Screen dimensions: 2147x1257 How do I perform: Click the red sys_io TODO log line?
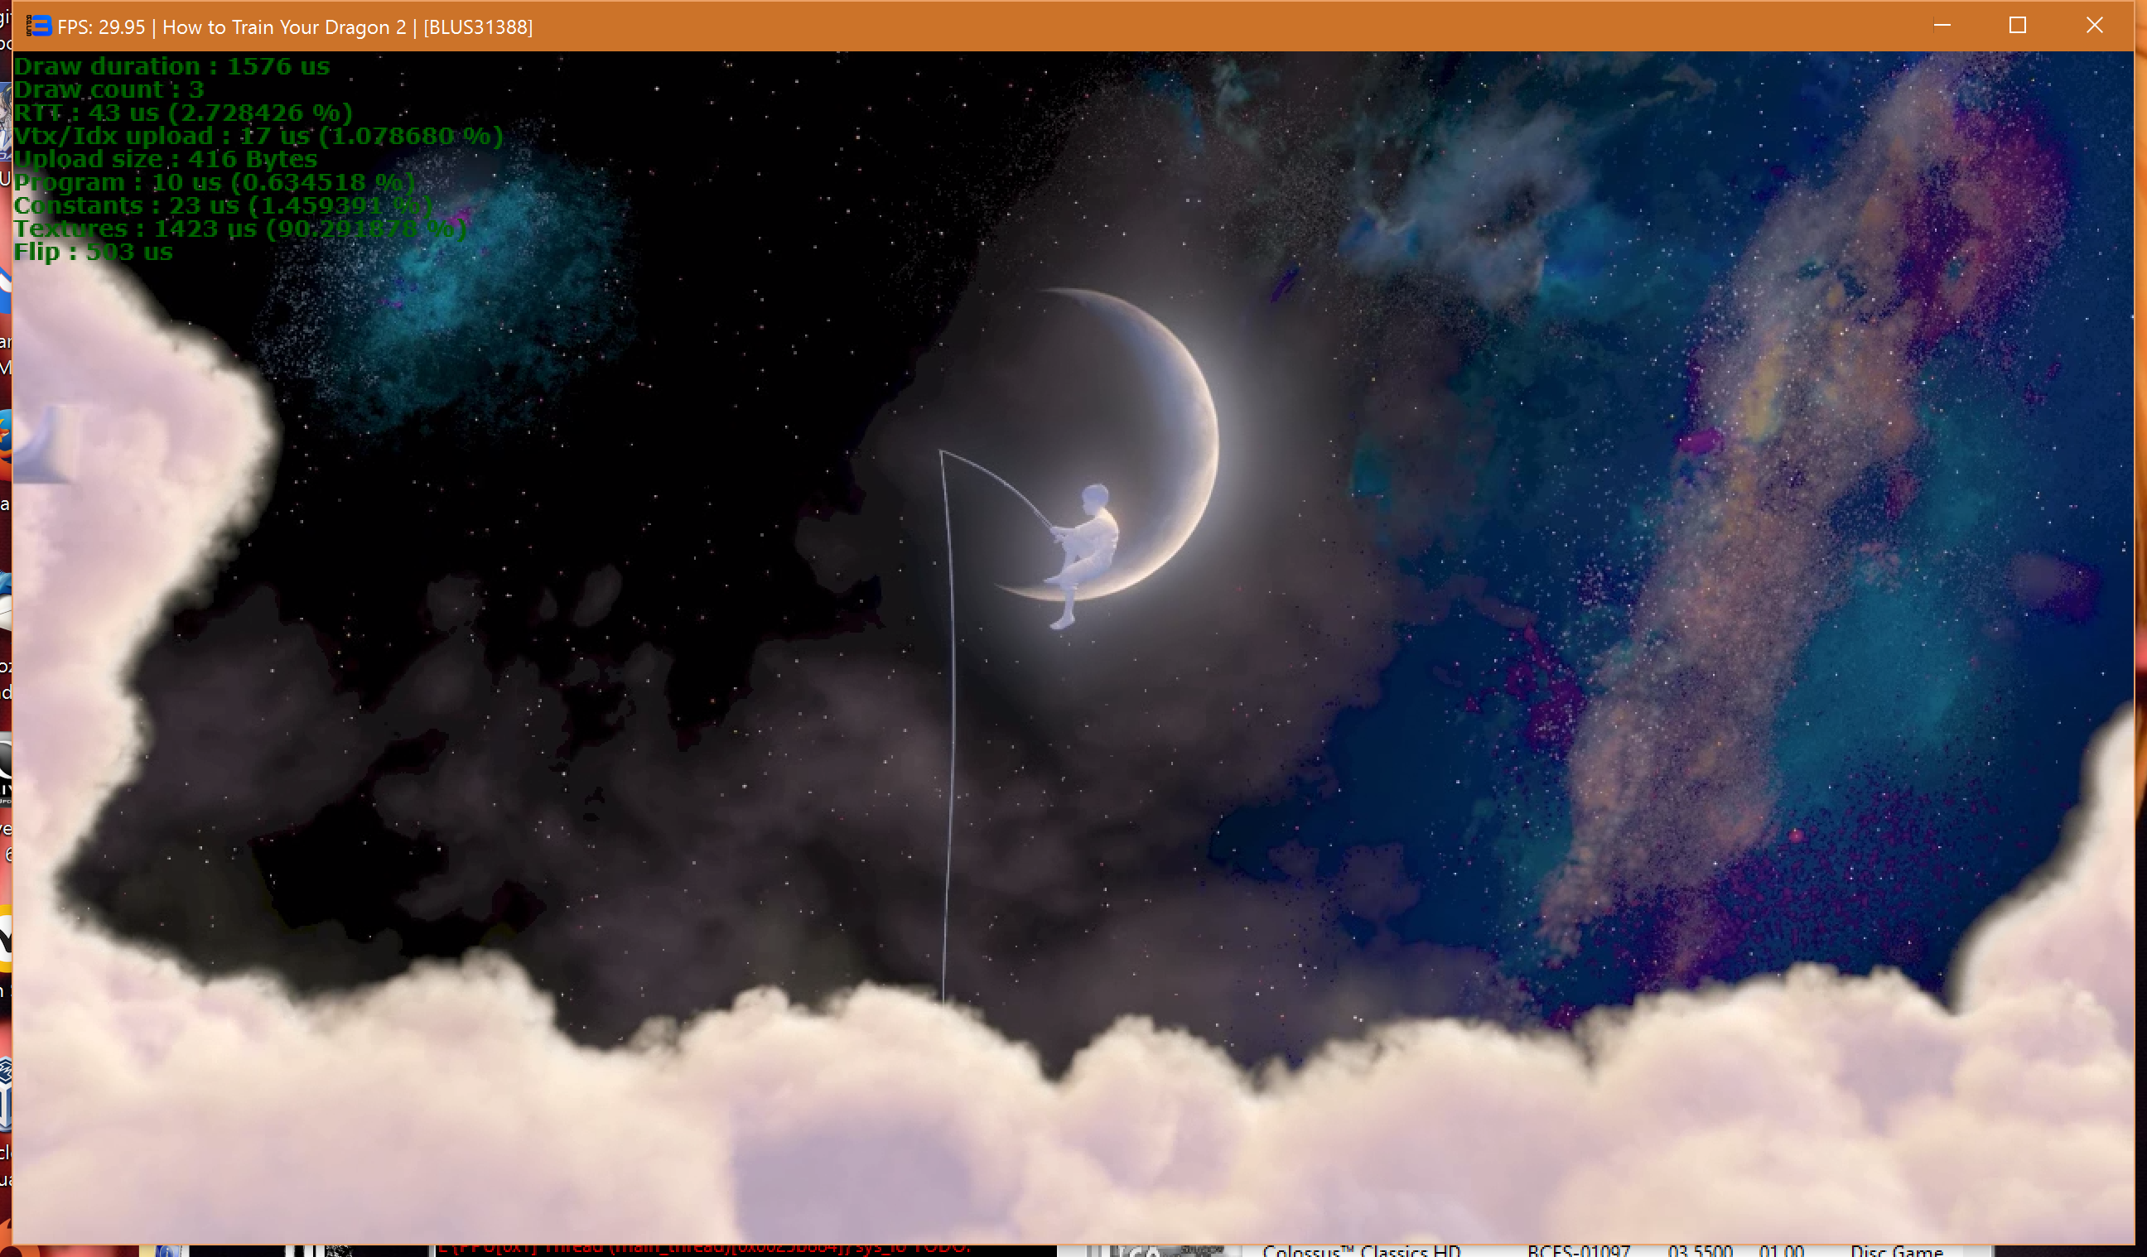pos(703,1248)
